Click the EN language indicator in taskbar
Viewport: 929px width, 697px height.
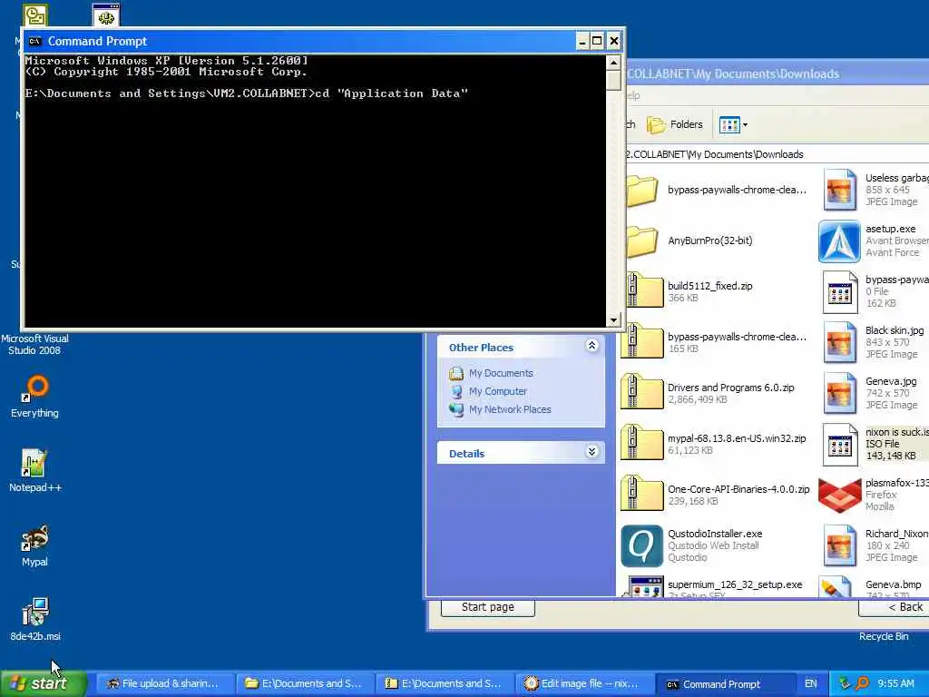[x=810, y=683]
